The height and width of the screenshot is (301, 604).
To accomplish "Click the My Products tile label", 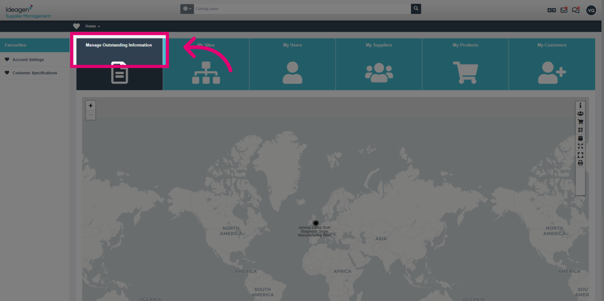I will (466, 45).
